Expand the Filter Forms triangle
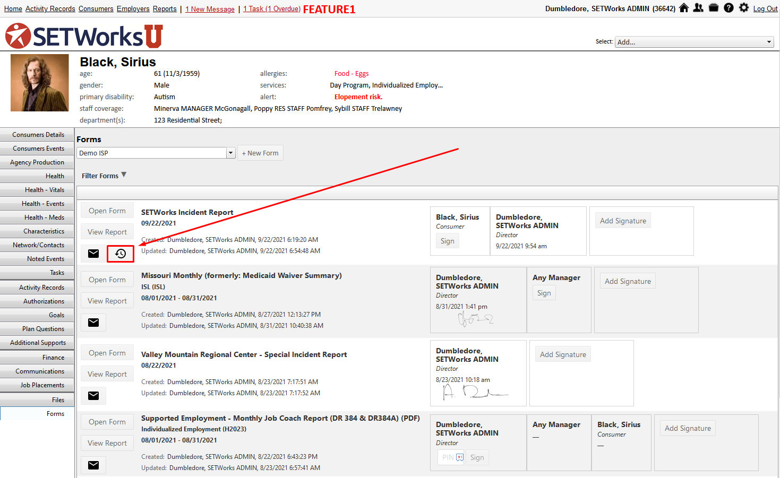The image size is (780, 478). tap(124, 175)
